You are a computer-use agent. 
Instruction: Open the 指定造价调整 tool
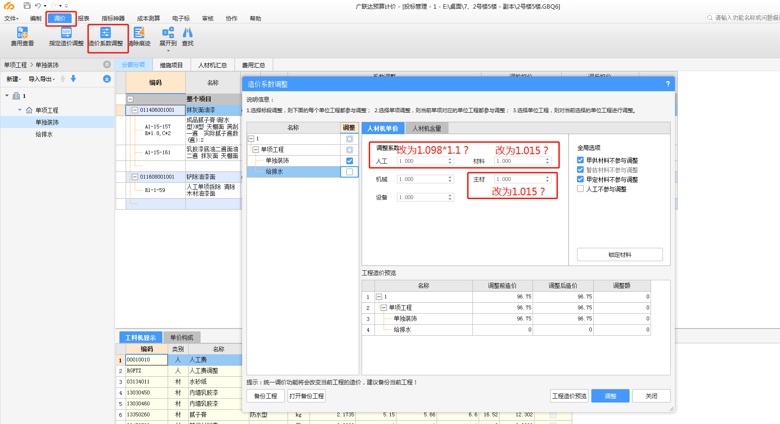(x=66, y=37)
